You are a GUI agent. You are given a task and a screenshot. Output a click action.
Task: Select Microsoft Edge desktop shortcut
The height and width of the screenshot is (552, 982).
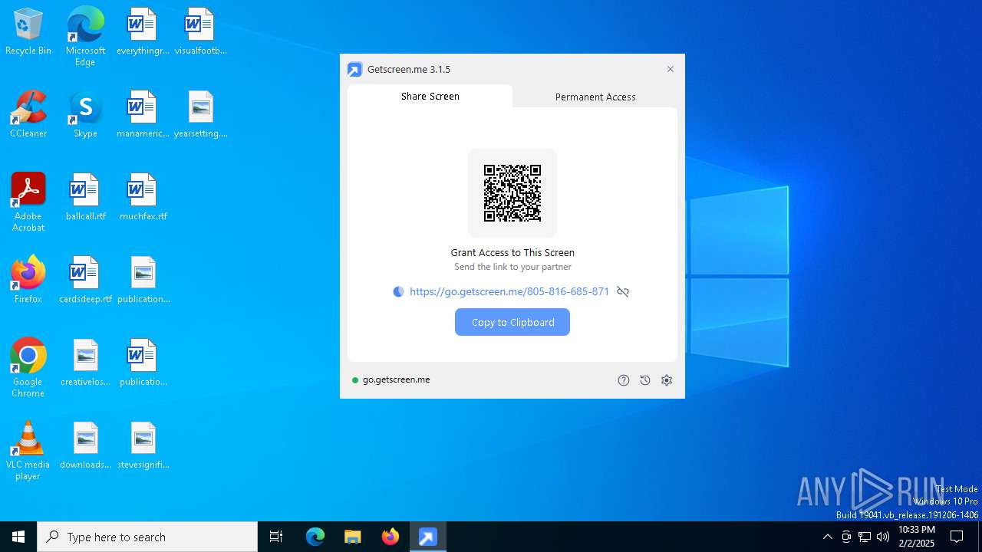click(x=85, y=37)
